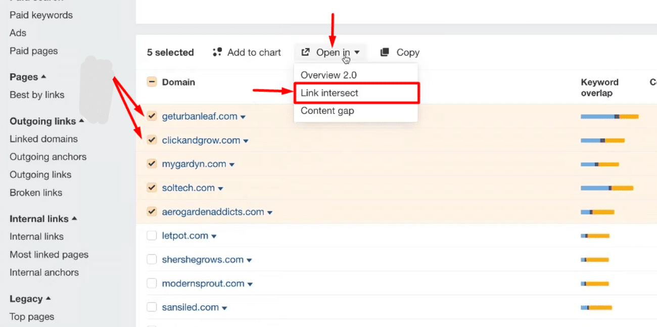Click the Open in external-link icon
Screen dimensions: 657x327
click(305, 52)
